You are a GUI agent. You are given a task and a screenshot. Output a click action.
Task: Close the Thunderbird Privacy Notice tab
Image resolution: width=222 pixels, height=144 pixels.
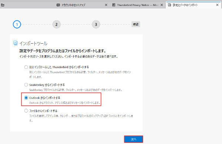point(162,5)
